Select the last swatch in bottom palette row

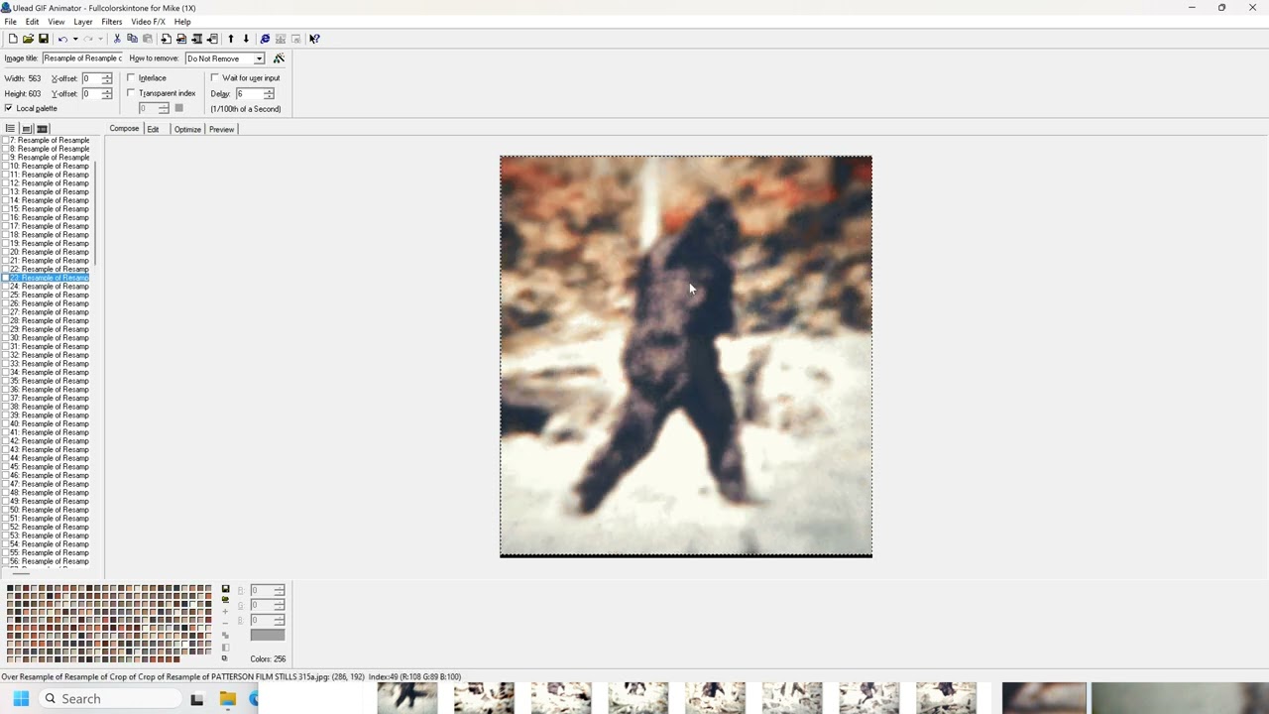(174, 658)
